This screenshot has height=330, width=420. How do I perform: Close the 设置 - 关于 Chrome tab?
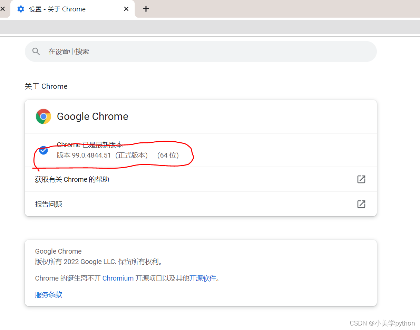(x=126, y=9)
